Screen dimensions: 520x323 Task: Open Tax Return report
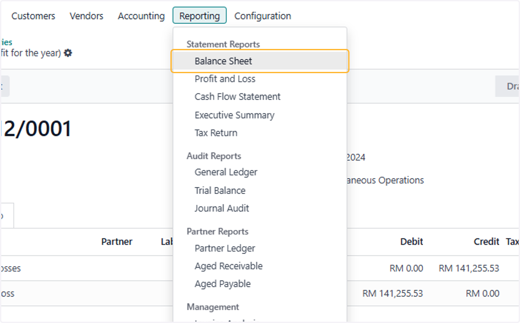click(x=216, y=133)
